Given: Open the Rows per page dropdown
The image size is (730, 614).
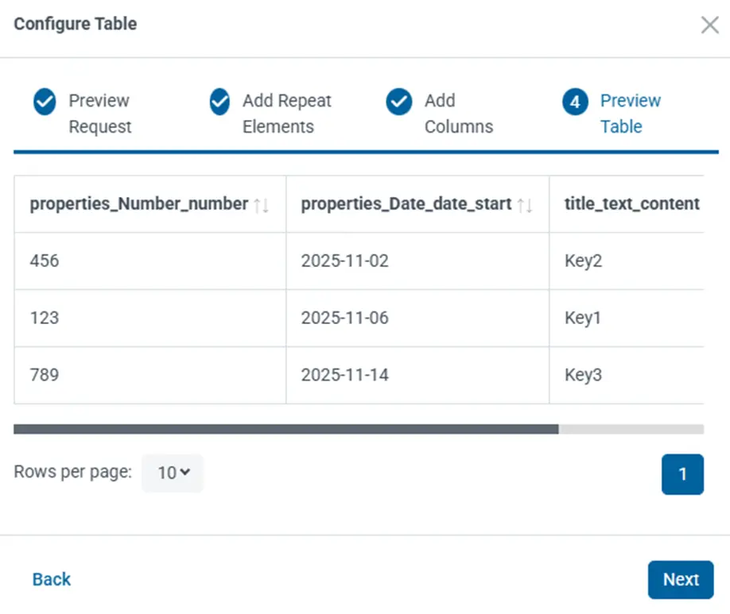Looking at the screenshot, I should click(173, 473).
